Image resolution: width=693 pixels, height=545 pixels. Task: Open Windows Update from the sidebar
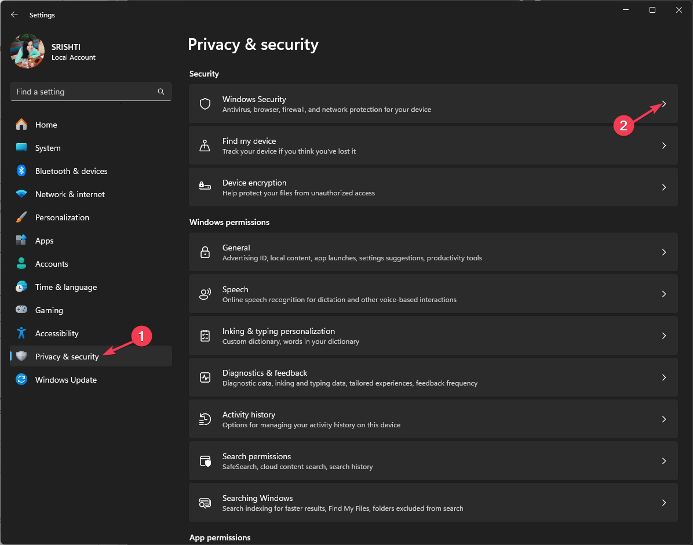(64, 380)
